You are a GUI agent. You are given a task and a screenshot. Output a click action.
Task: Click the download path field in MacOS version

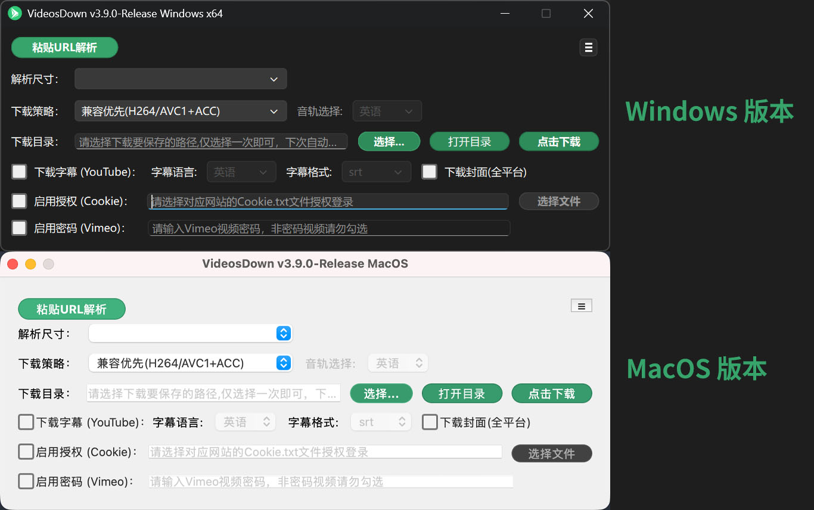click(213, 393)
